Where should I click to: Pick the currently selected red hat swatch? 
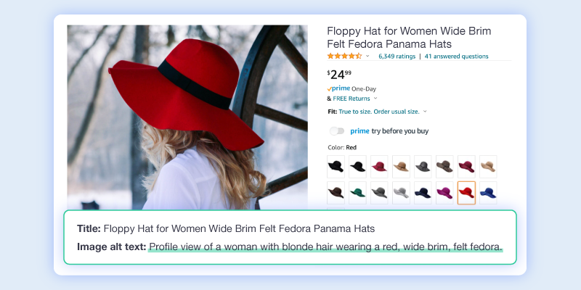coord(466,193)
